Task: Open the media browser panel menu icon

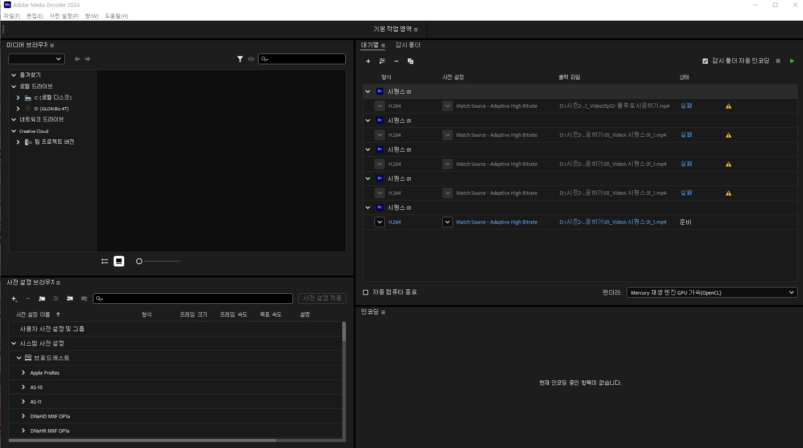Action: (52, 45)
